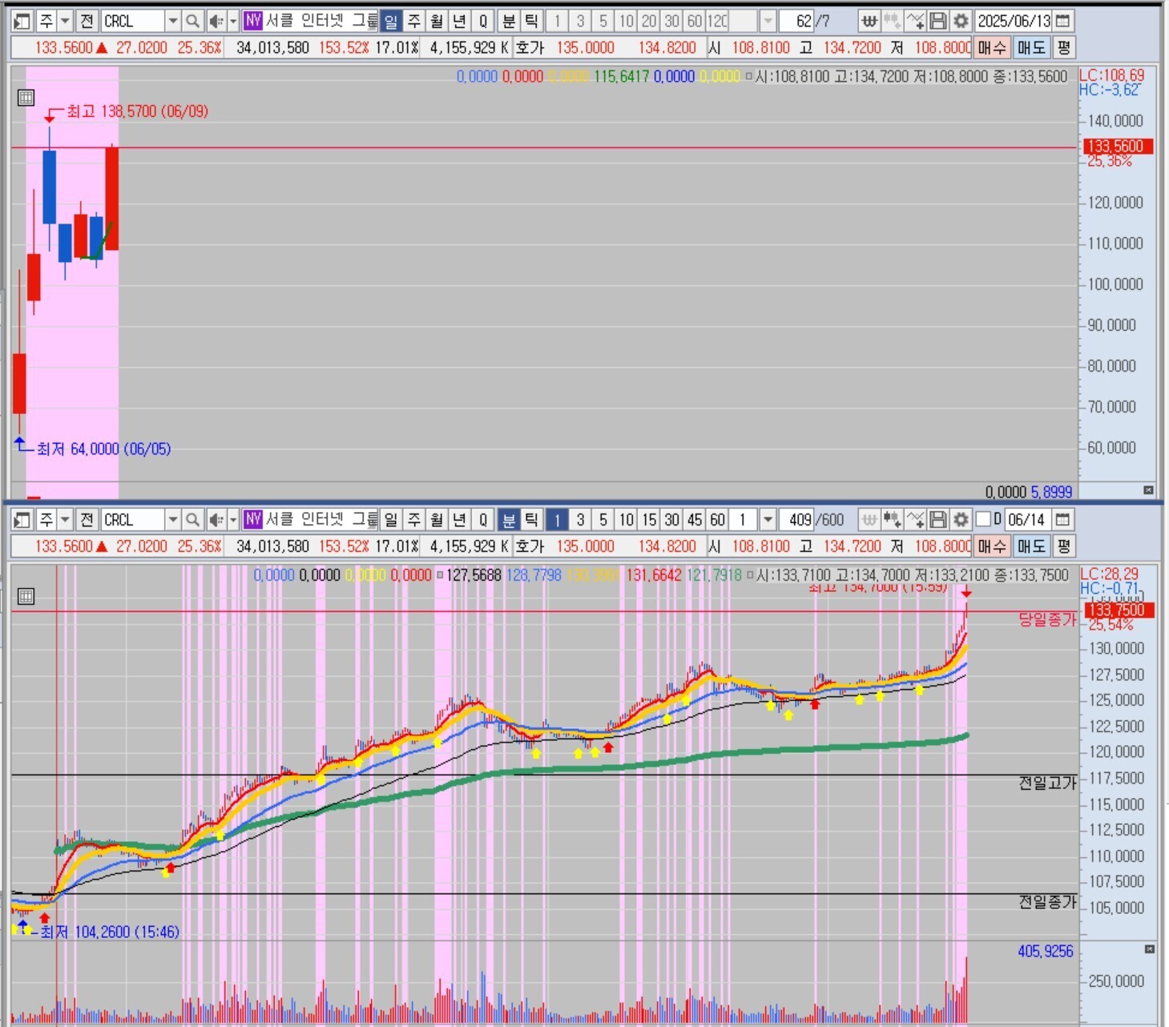This screenshot has height=1027, width=1169.
Task: Click the NY exchange badge in the bottom chart
Action: pos(253,520)
